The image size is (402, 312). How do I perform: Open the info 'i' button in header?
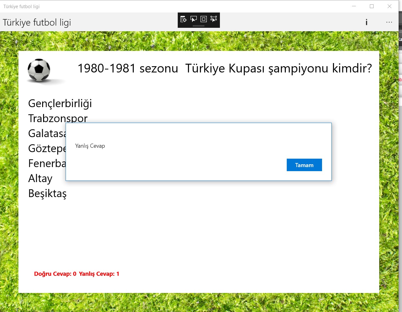coord(366,22)
